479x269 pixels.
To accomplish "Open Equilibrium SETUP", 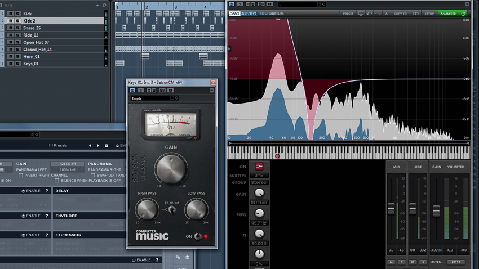I will coord(429,14).
